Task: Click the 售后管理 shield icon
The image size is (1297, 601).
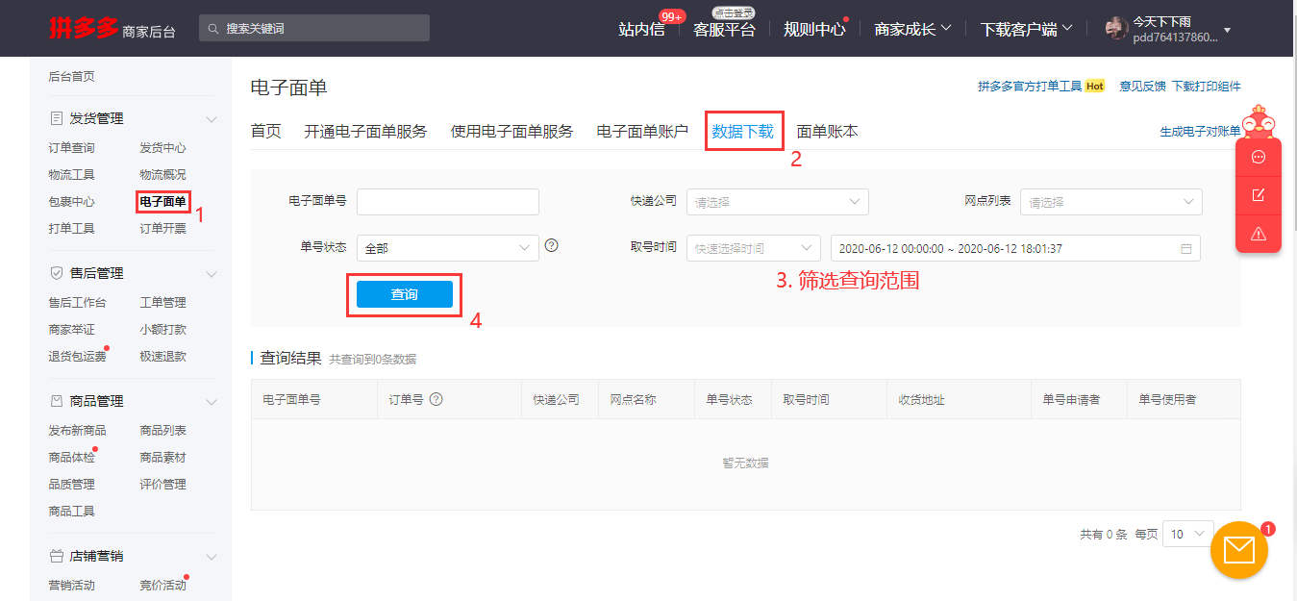Action: coord(56,273)
